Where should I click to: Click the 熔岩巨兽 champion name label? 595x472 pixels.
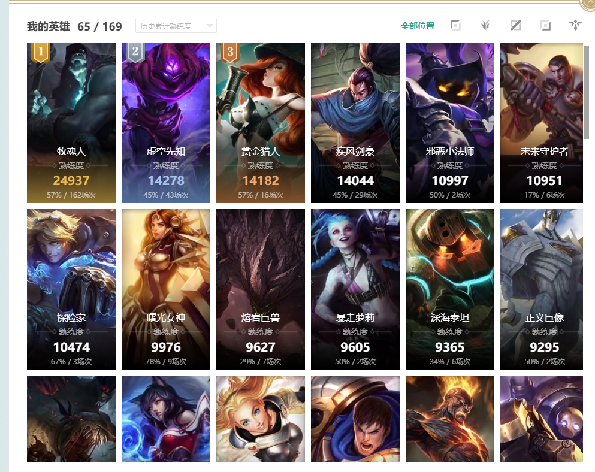coord(260,317)
